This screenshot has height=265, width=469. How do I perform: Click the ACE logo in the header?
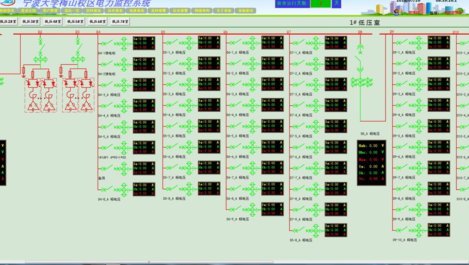[x=8, y=3]
